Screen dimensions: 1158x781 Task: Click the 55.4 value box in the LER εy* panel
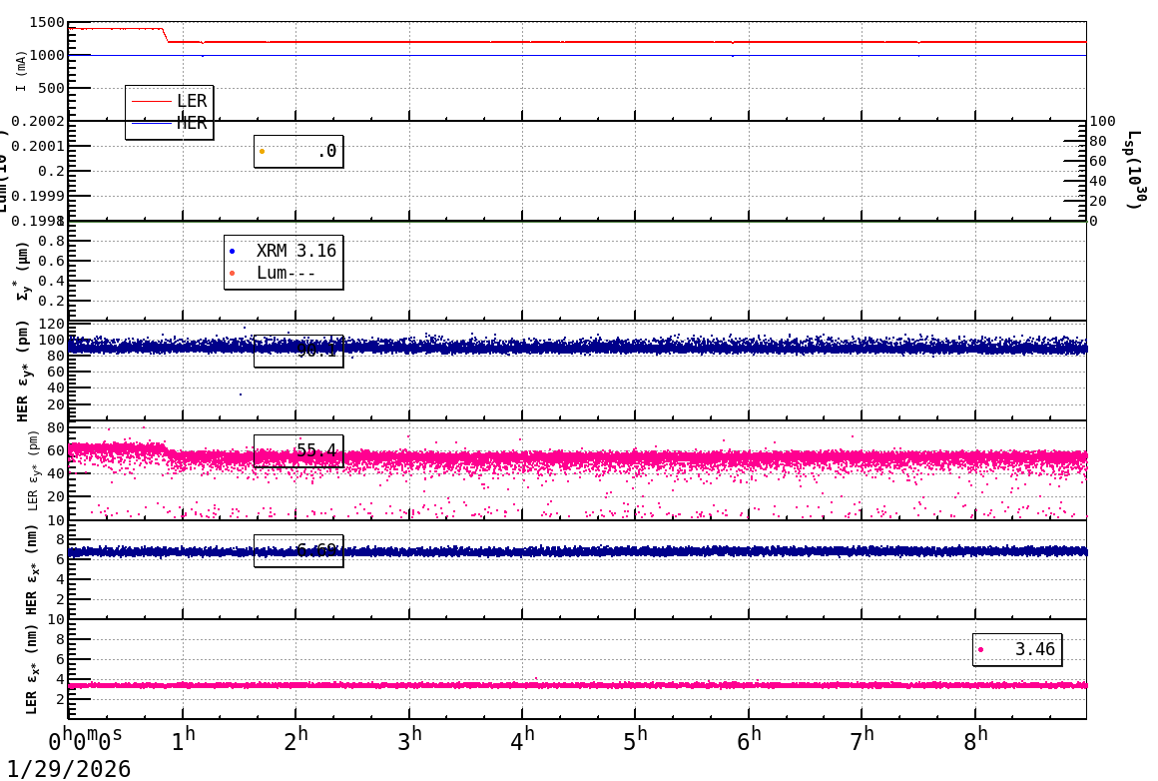[298, 450]
